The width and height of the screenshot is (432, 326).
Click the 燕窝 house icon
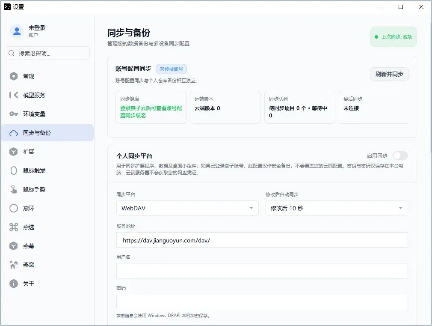[14, 265]
